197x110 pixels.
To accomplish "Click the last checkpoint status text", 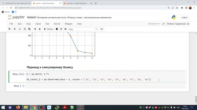I will [x=59, y=18].
